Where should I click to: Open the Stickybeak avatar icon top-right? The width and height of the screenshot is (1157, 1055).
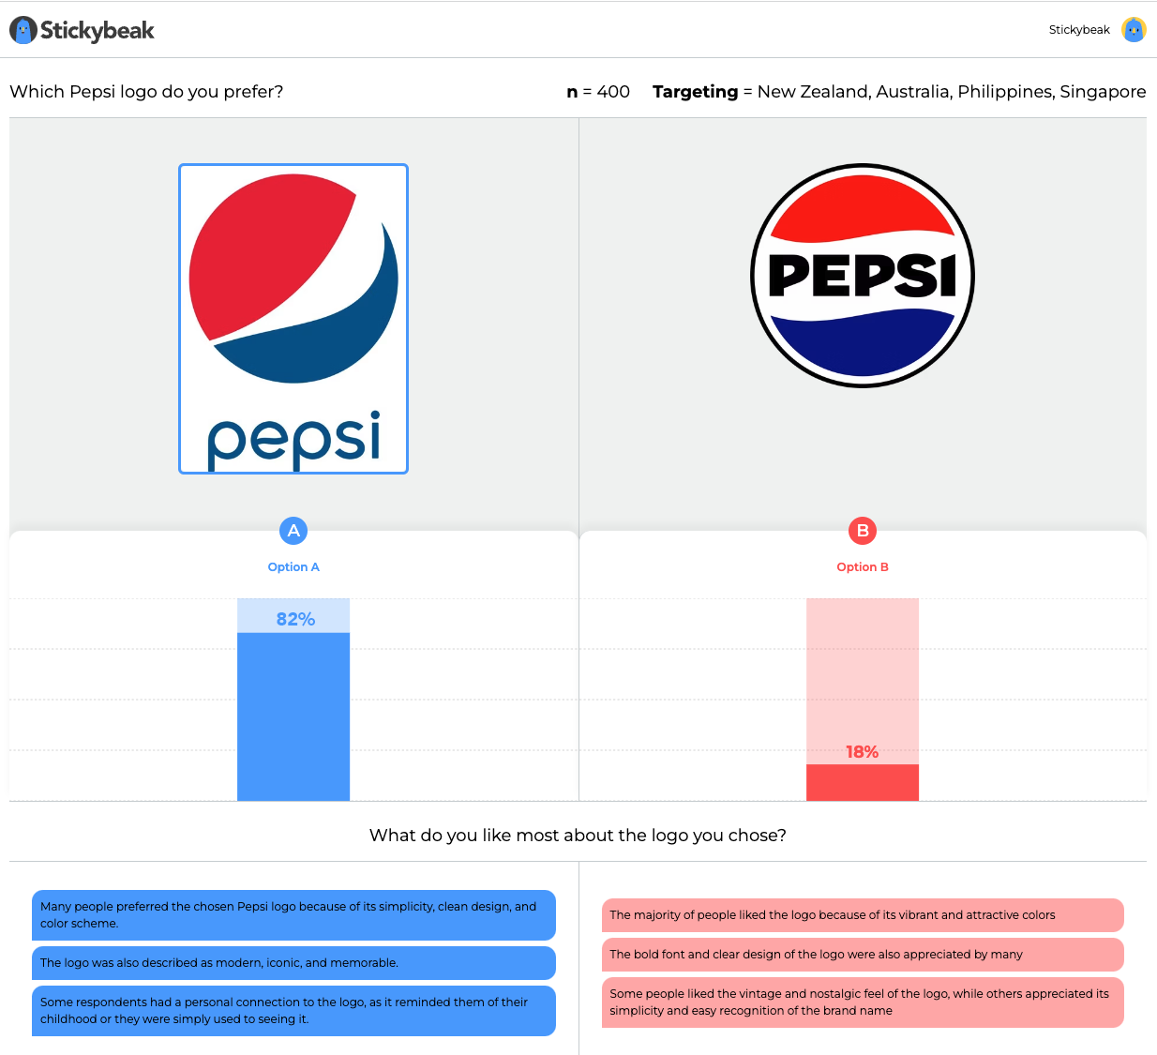[1134, 29]
